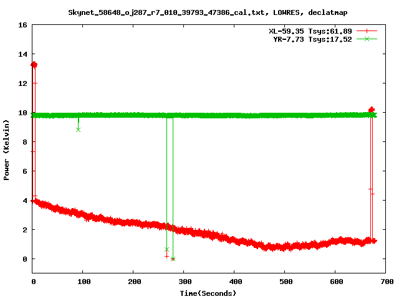Click the Time(Seconds) x-axis label
This screenshot has height=299, width=399.
[x=208, y=293]
